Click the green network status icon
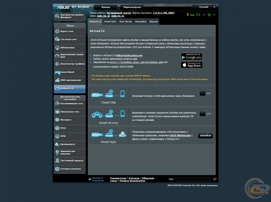271x202 pixels. pyautogui.click(x=209, y=15)
